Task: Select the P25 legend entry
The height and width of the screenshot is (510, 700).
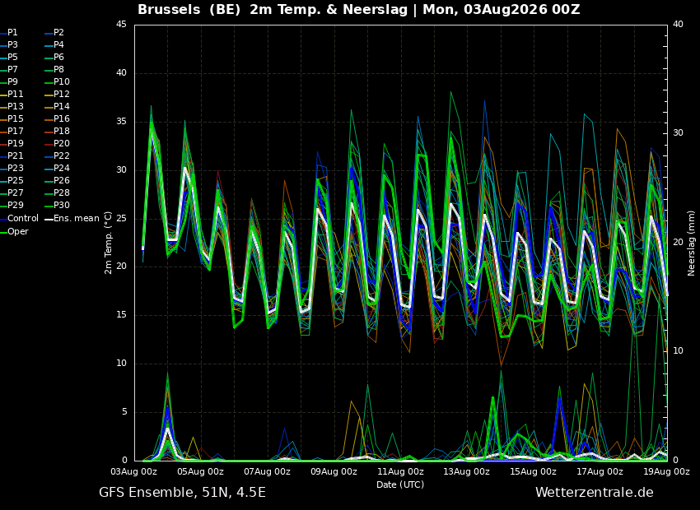Action: tap(12, 180)
